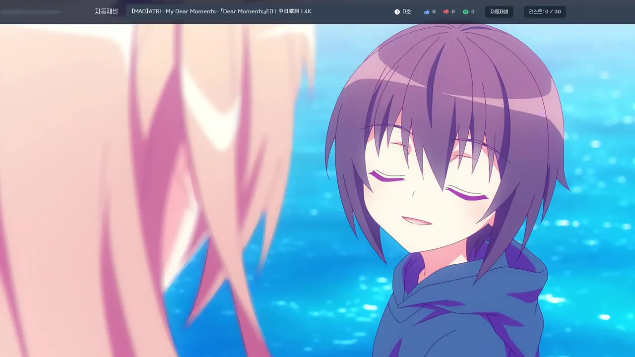Click the anime video frame
635x357 pixels.
tap(317, 190)
